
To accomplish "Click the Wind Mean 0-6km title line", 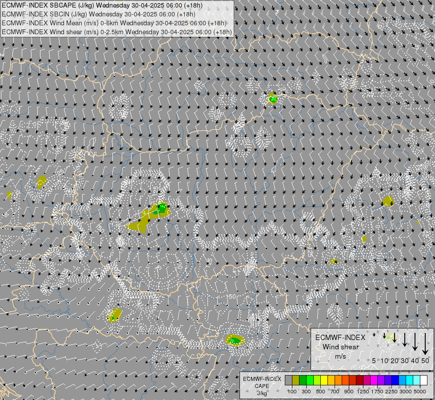I will click(114, 23).
